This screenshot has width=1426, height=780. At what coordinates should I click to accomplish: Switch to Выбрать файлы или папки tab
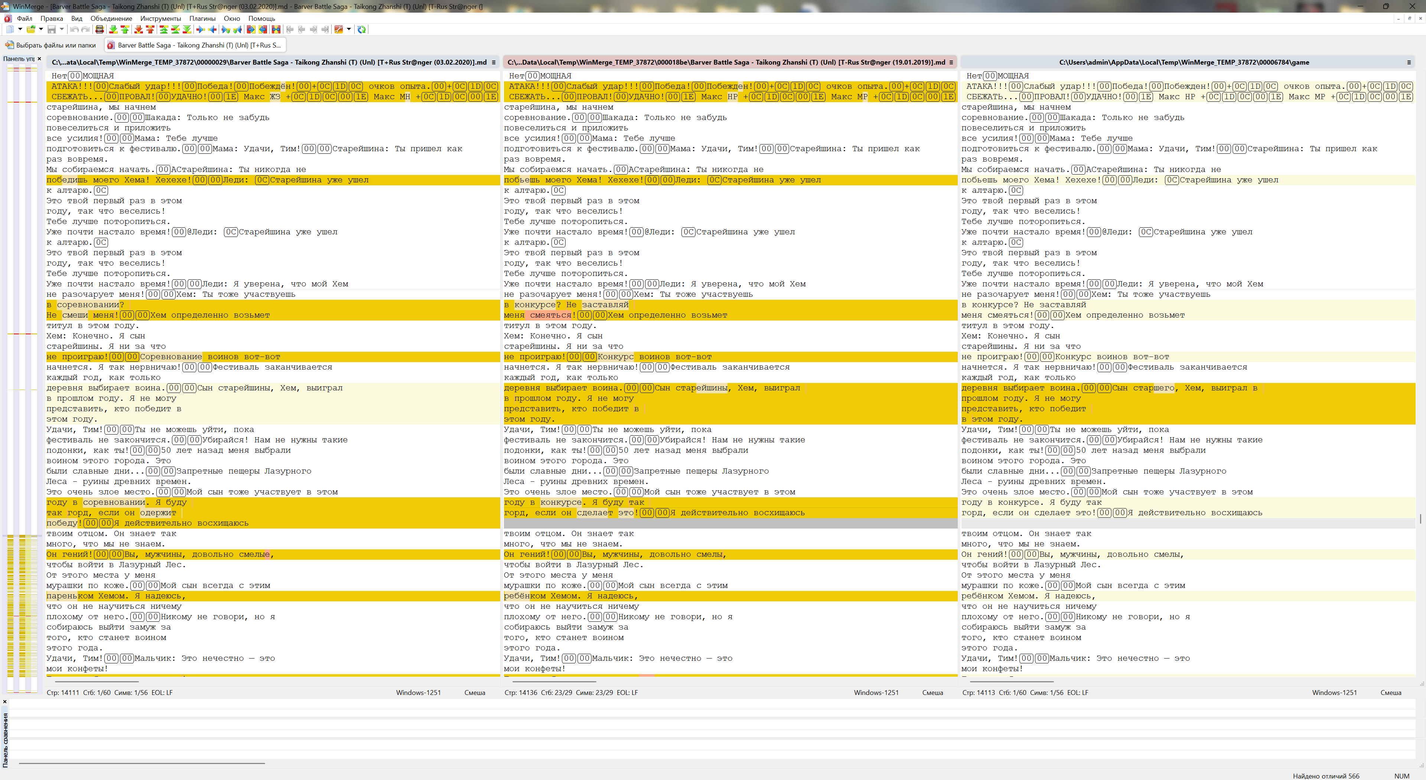[51, 45]
